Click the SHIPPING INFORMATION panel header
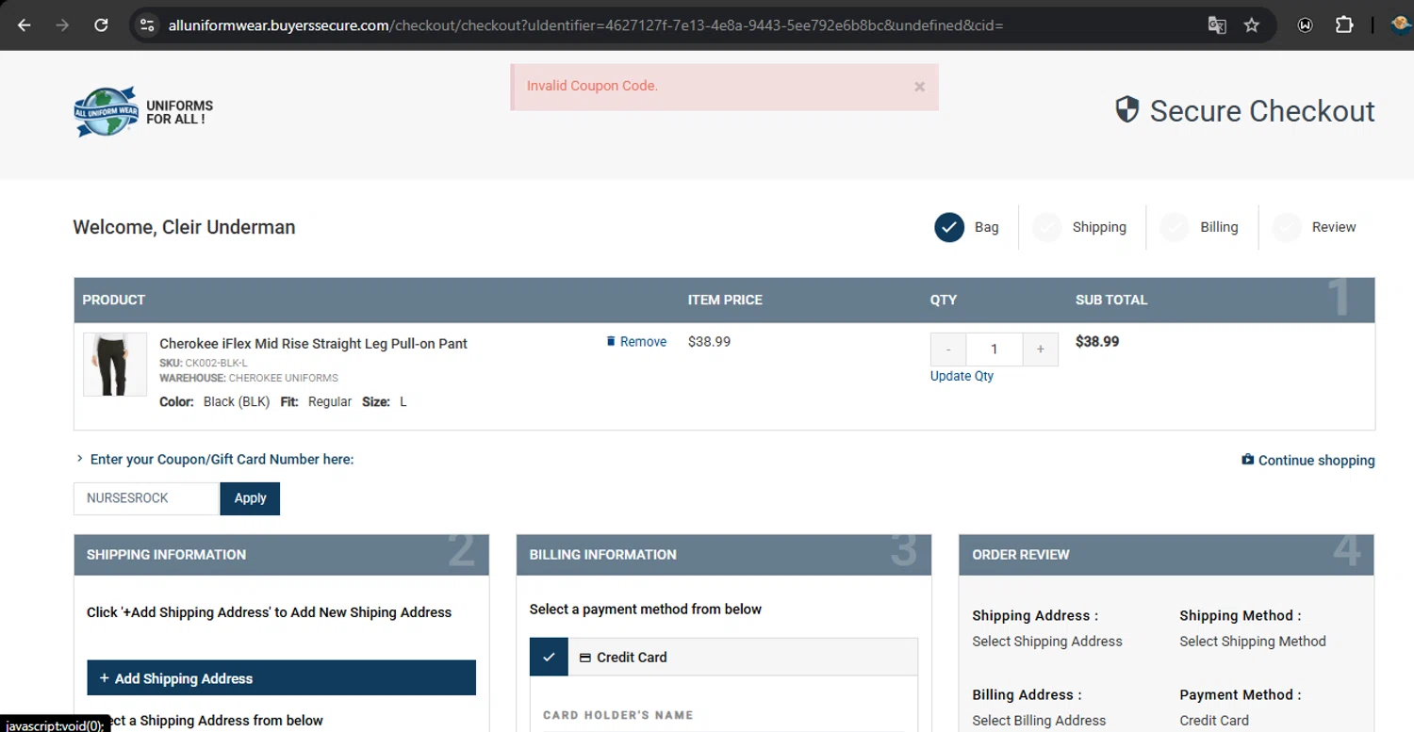The image size is (1414, 732). click(x=281, y=555)
